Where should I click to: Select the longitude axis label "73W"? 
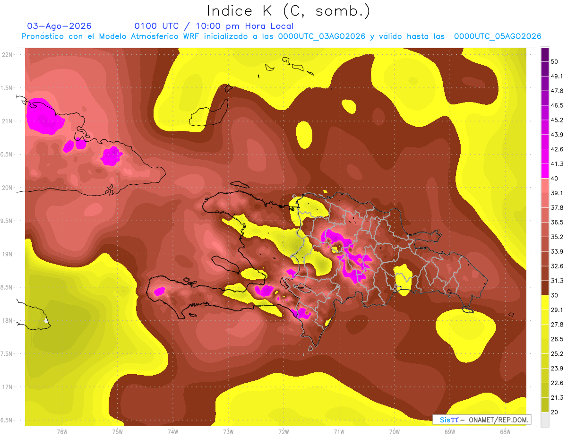(x=228, y=431)
